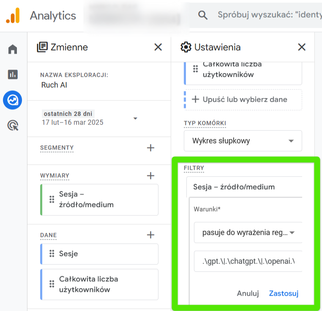Close the Zmienne panel
Screen dimensions: 322x311
158,47
